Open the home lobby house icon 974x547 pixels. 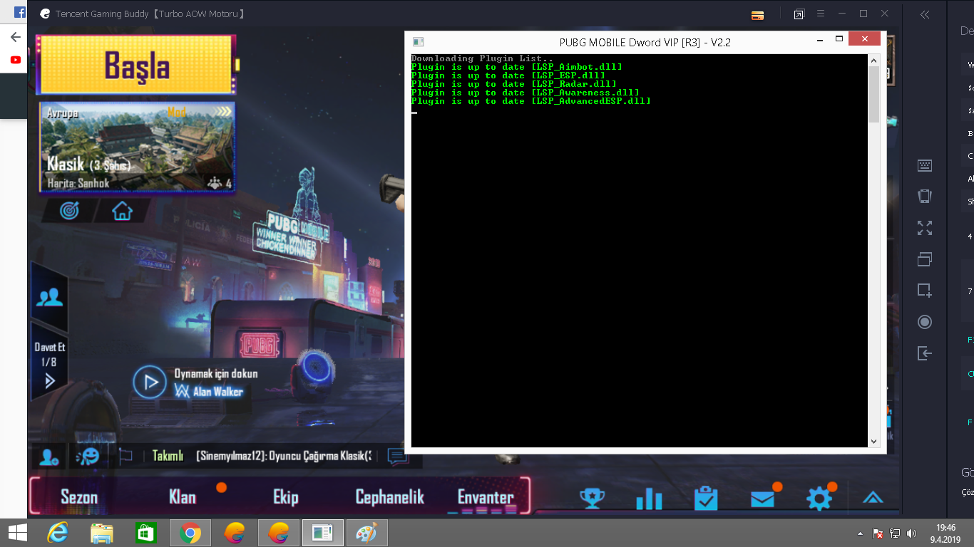123,211
